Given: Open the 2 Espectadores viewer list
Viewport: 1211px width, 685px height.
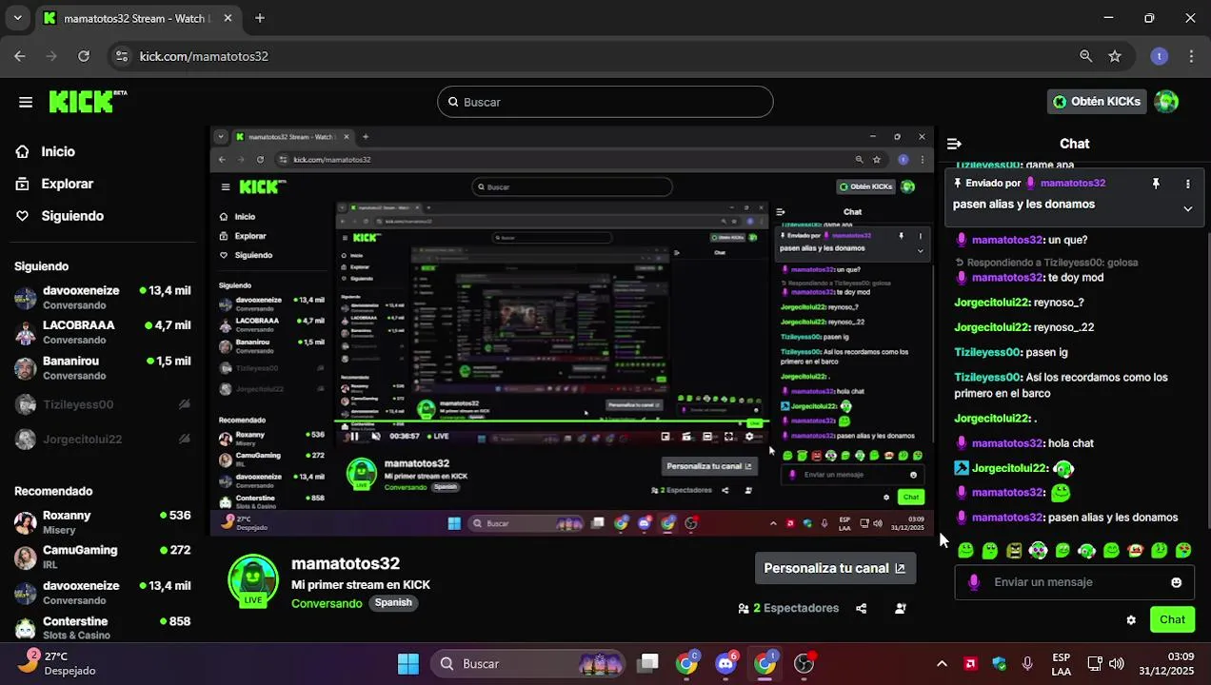Looking at the screenshot, I should click(x=789, y=608).
